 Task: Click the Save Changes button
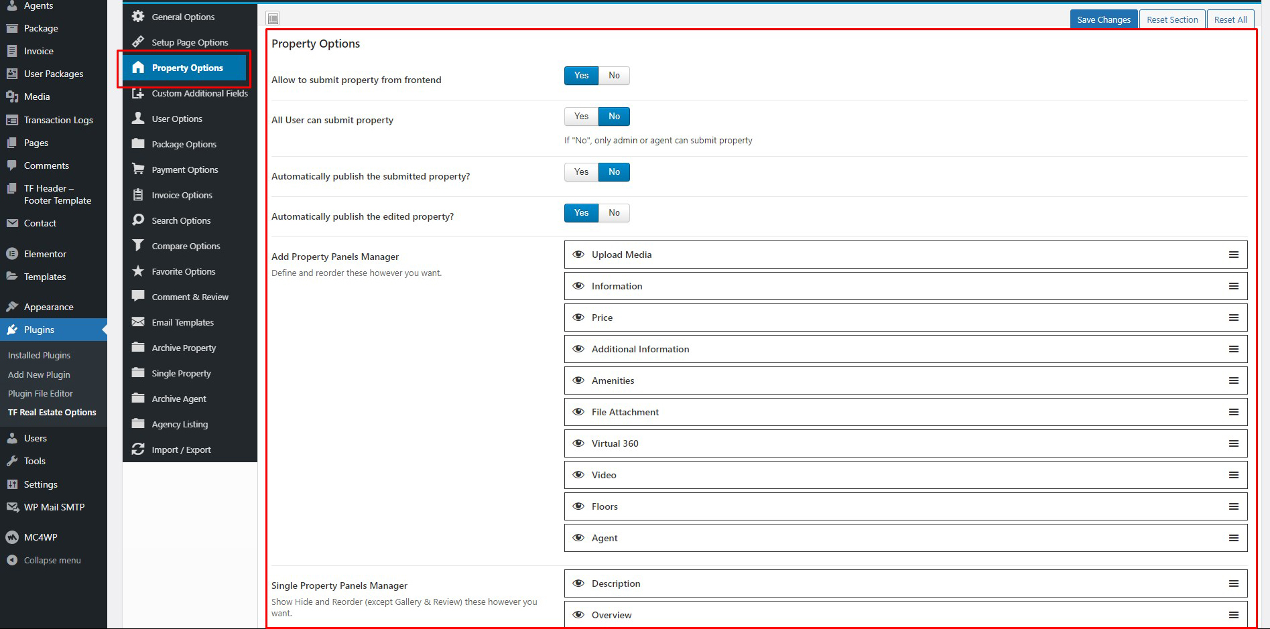(1104, 19)
